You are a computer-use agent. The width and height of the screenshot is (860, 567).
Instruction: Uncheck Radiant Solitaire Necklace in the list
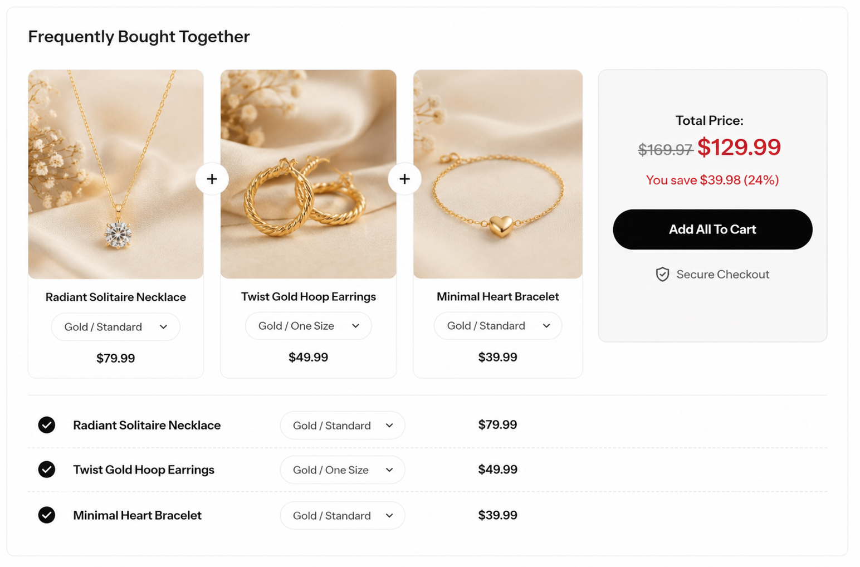point(47,425)
